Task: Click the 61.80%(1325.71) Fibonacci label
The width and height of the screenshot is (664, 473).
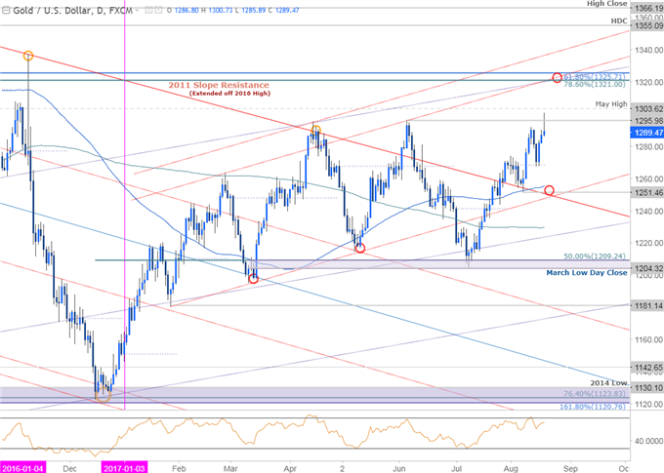Action: (595, 77)
